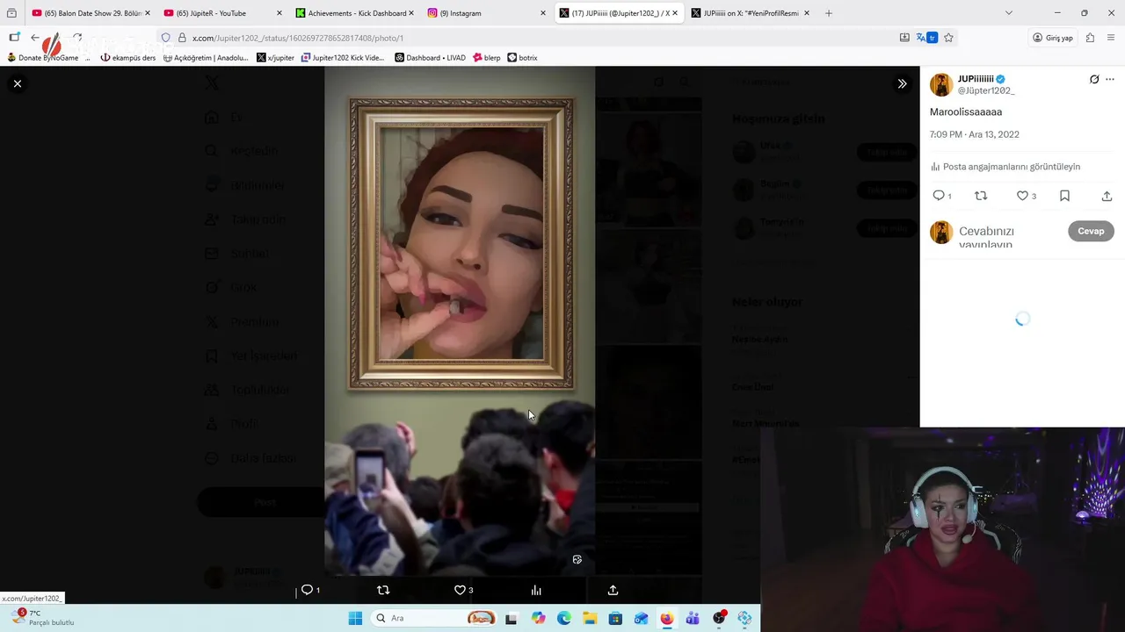Open the botrix bookmark
This screenshot has width=1125, height=632.
coord(522,58)
